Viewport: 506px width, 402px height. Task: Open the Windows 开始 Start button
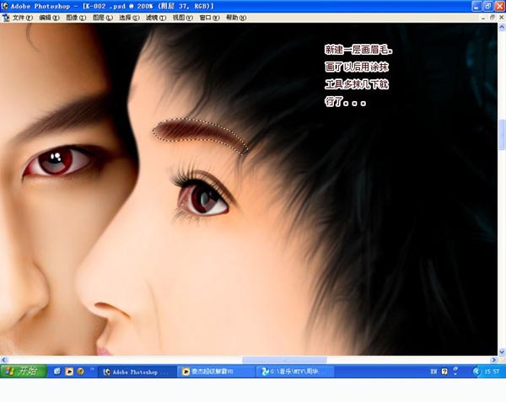[x=24, y=372]
